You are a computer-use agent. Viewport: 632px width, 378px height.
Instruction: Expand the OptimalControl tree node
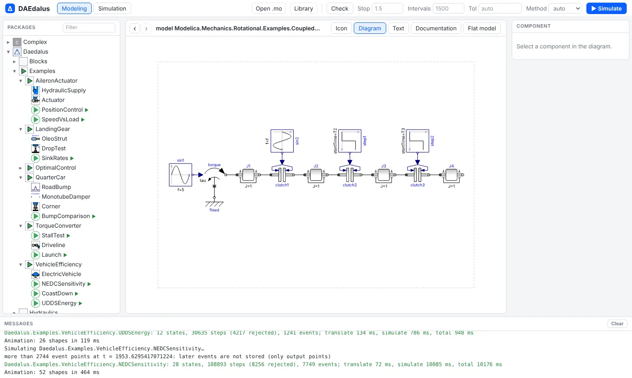[x=21, y=168]
